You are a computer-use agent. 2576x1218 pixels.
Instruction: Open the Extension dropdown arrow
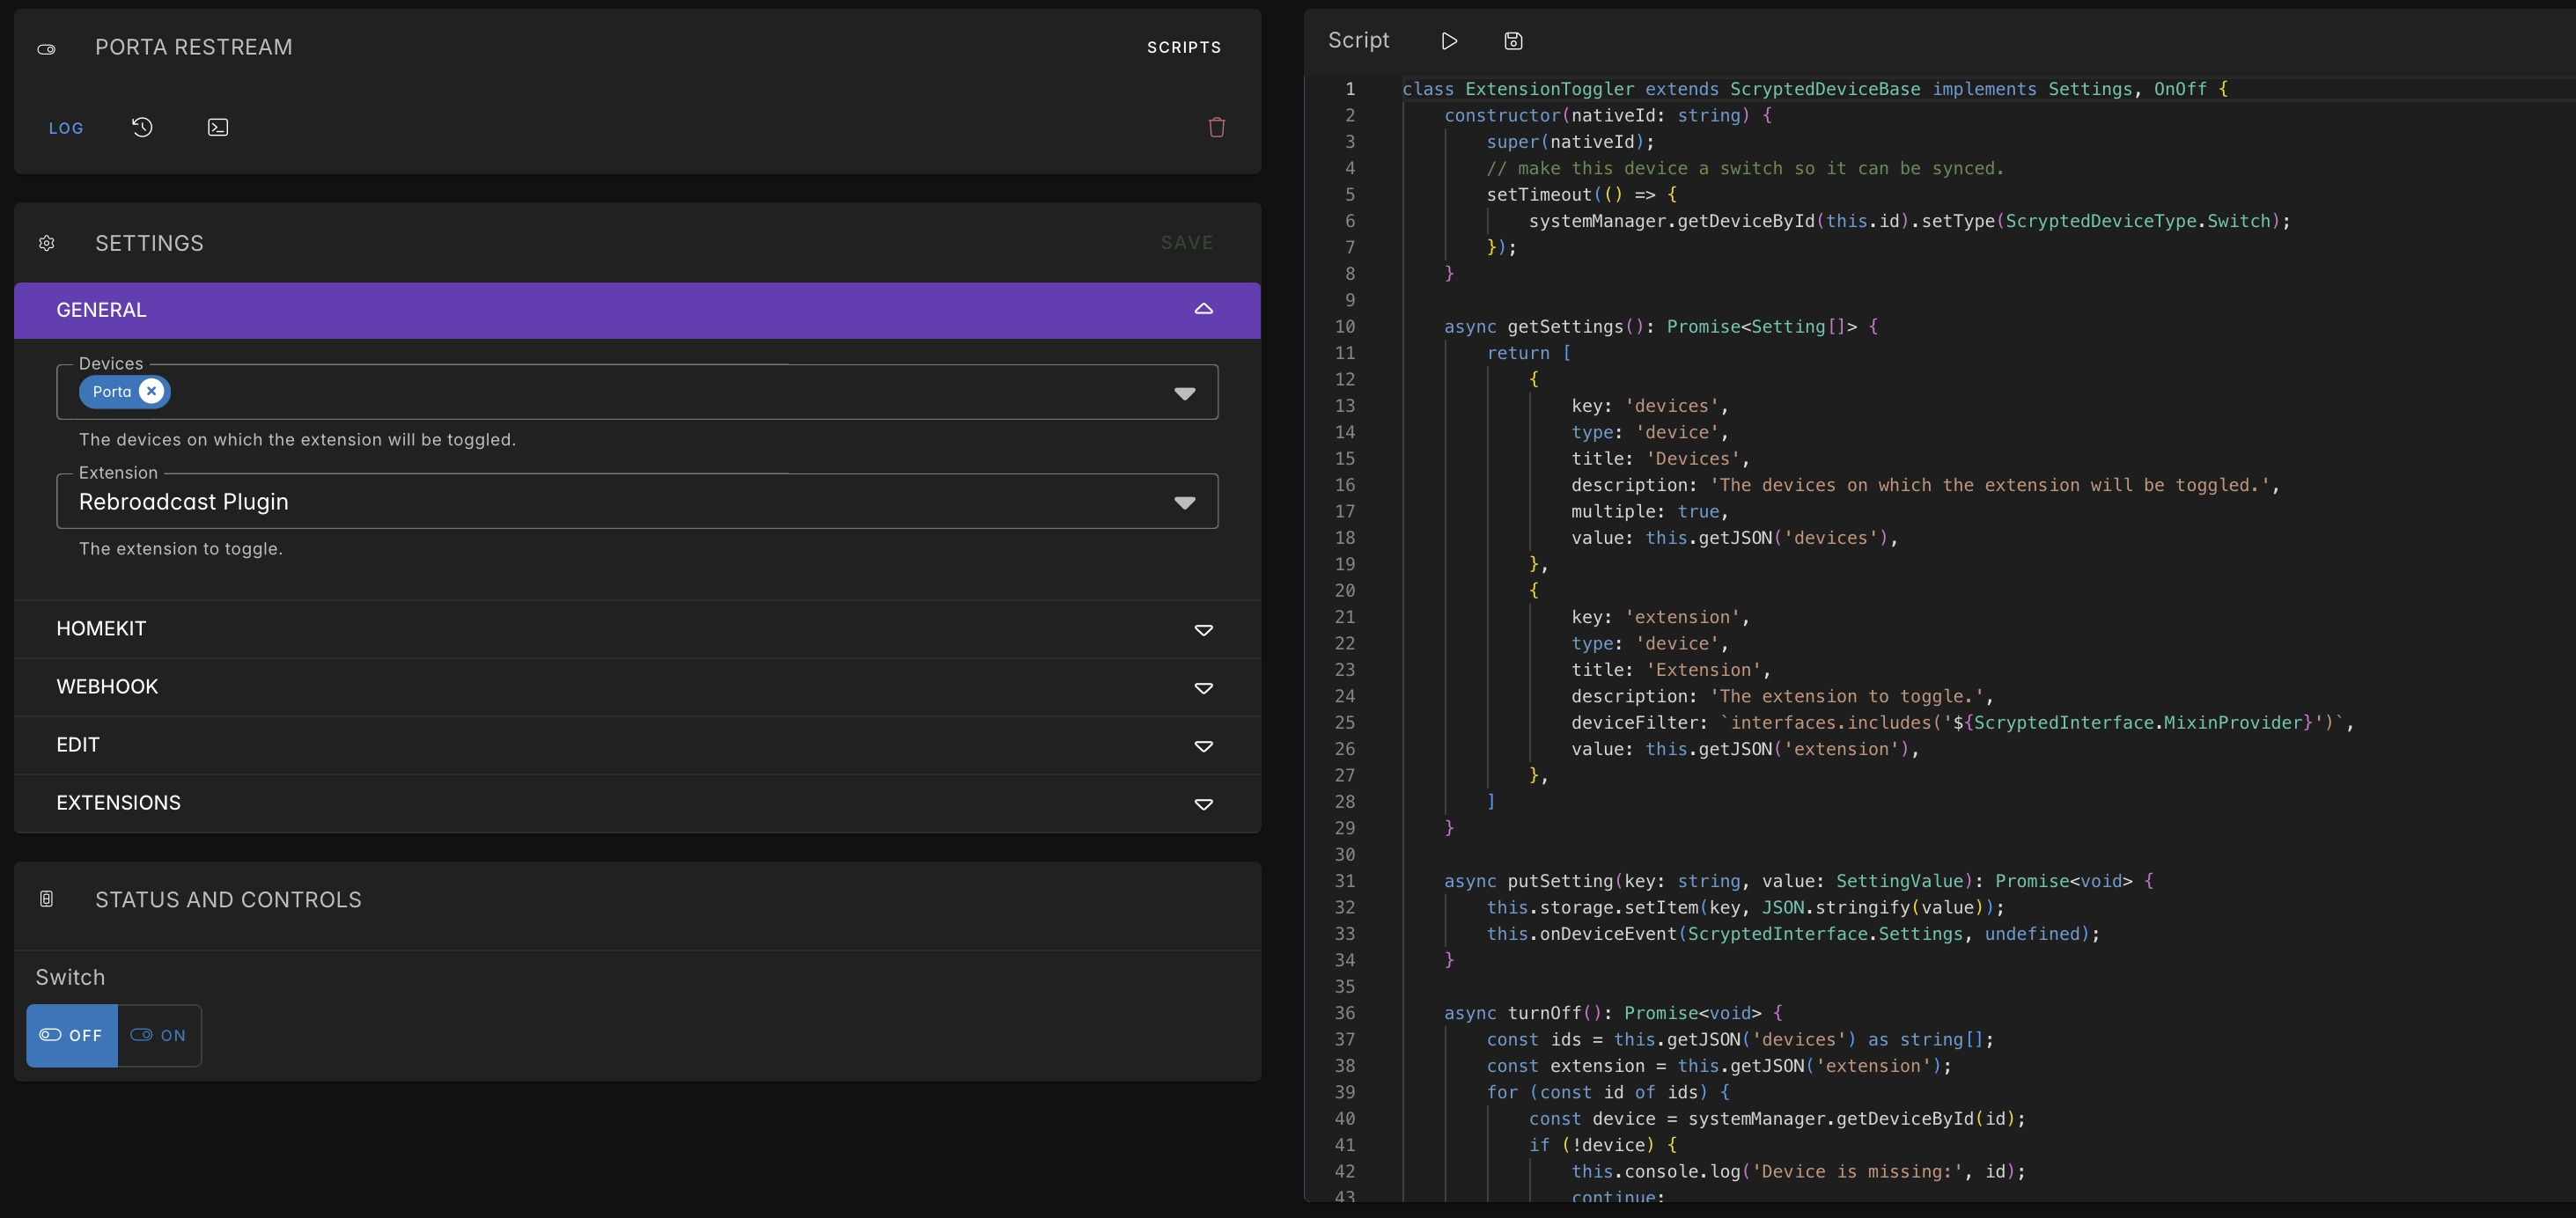coord(1184,502)
